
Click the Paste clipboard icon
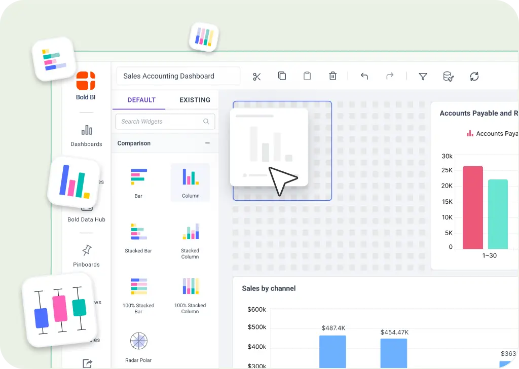[307, 76]
